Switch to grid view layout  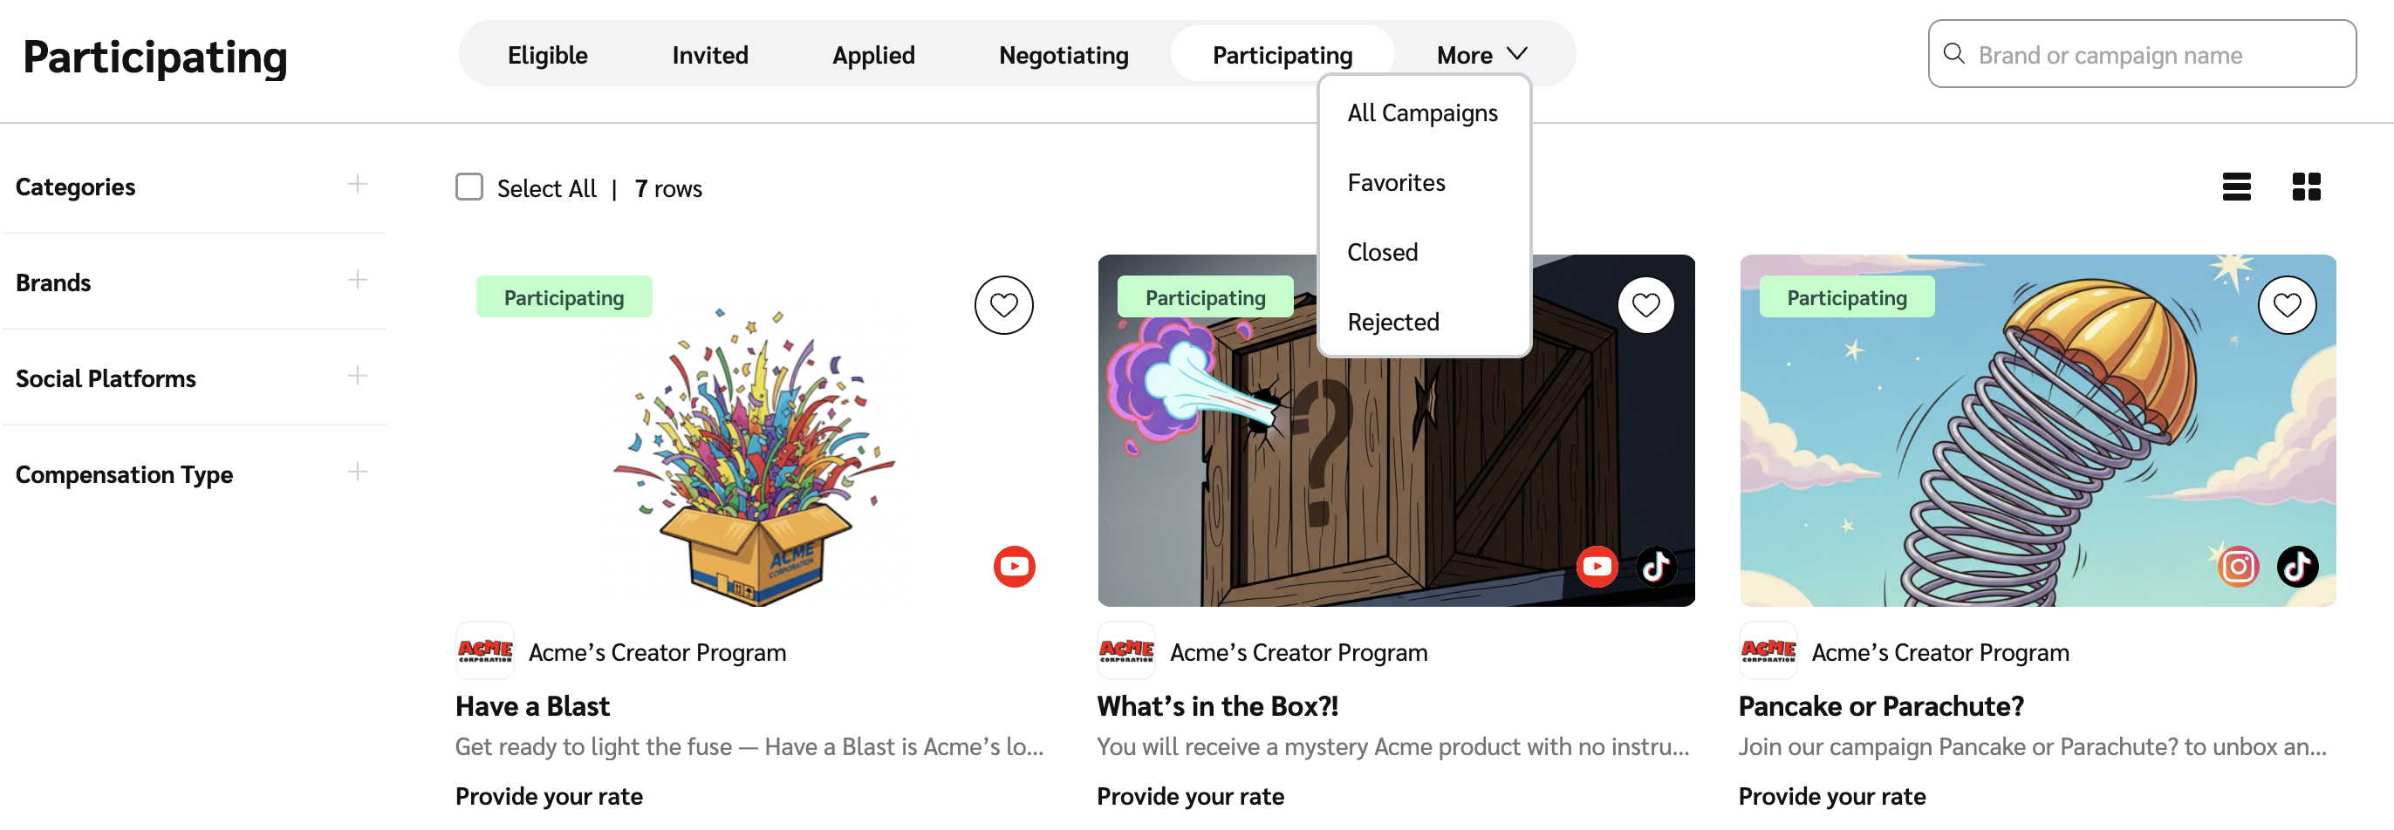point(2306,187)
